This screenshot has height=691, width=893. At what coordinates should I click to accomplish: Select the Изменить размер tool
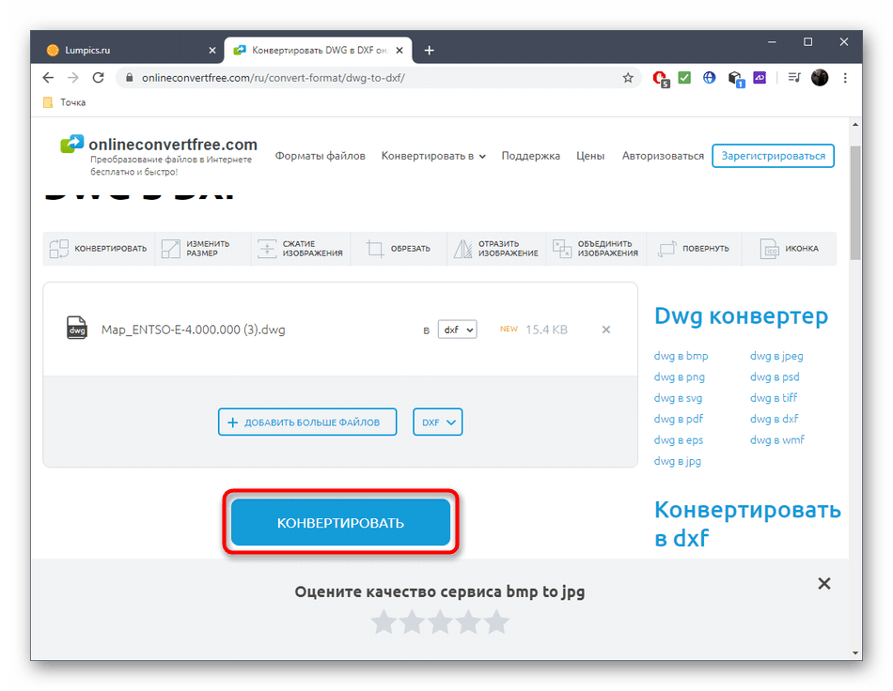(x=202, y=249)
